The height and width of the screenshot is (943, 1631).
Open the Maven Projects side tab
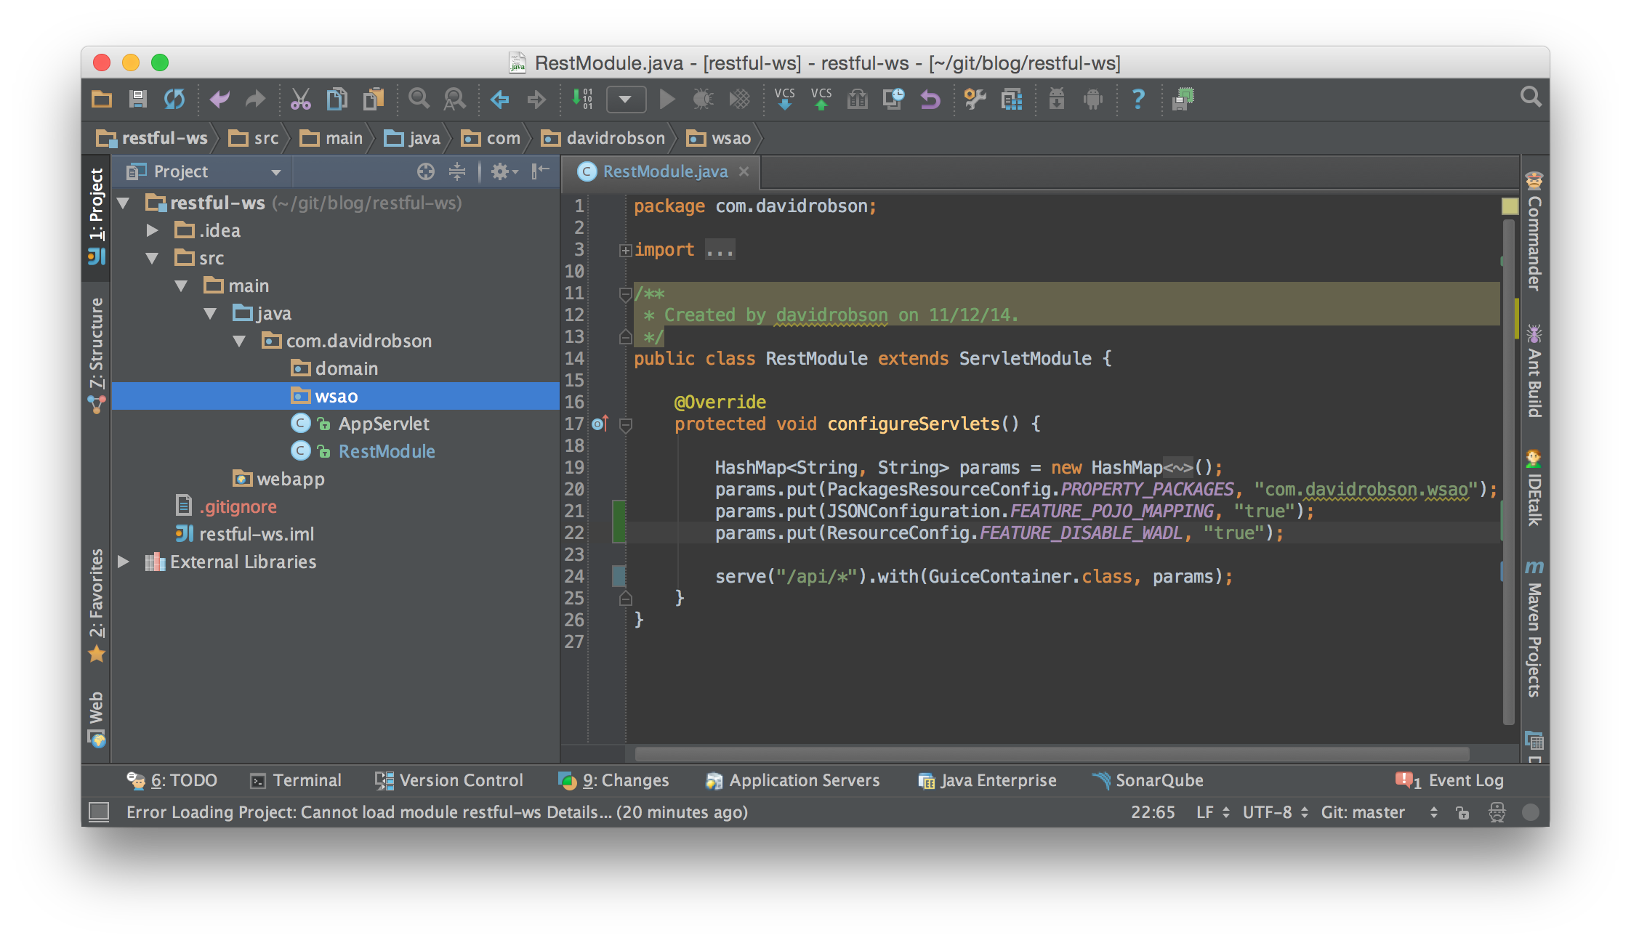point(1534,628)
